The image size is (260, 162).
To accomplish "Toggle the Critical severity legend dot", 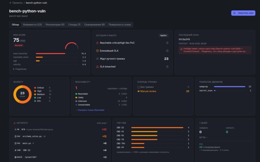I will (35, 88).
